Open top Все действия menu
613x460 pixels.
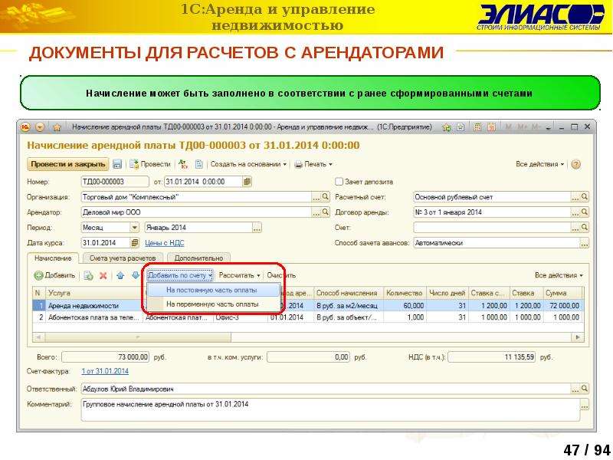pyautogui.click(x=540, y=164)
